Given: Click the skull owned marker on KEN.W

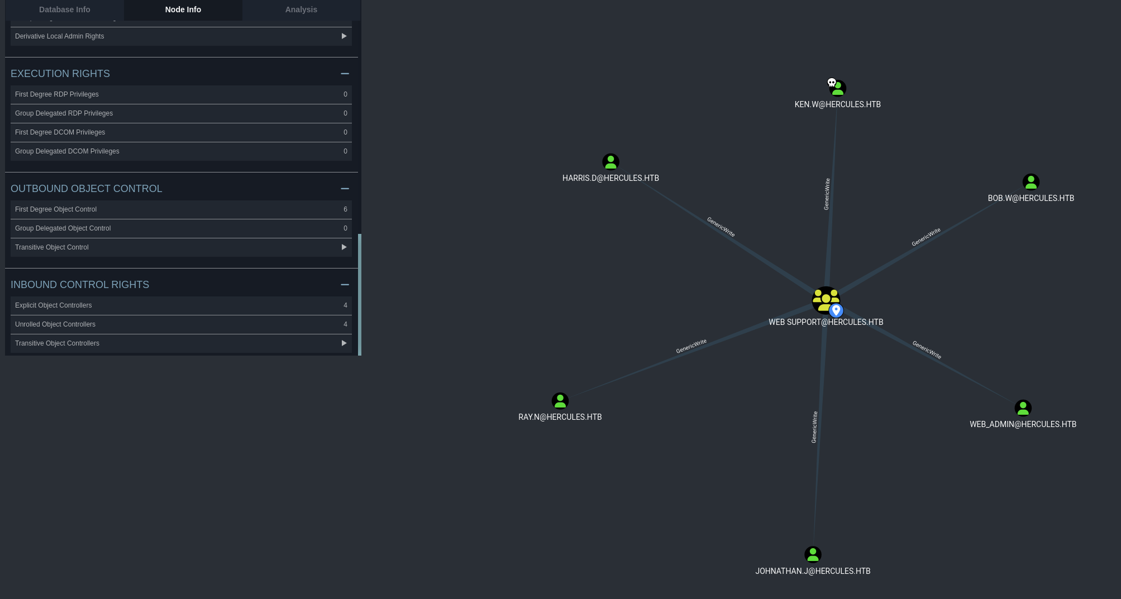Looking at the screenshot, I should pos(831,83).
